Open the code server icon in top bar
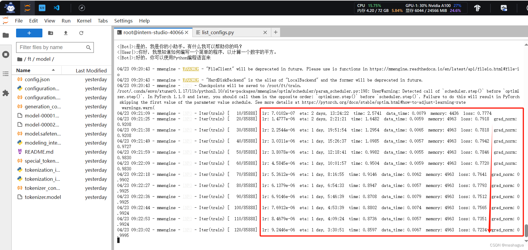Screen dimensions: 528x250 click(x=42, y=8)
